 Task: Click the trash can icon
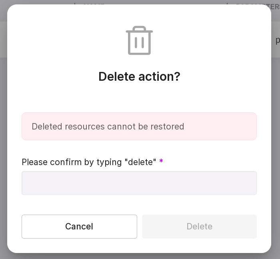[x=139, y=41]
